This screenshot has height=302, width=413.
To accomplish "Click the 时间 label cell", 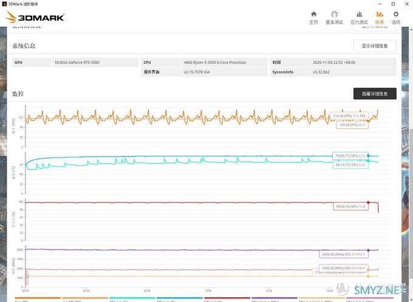I will (290, 63).
